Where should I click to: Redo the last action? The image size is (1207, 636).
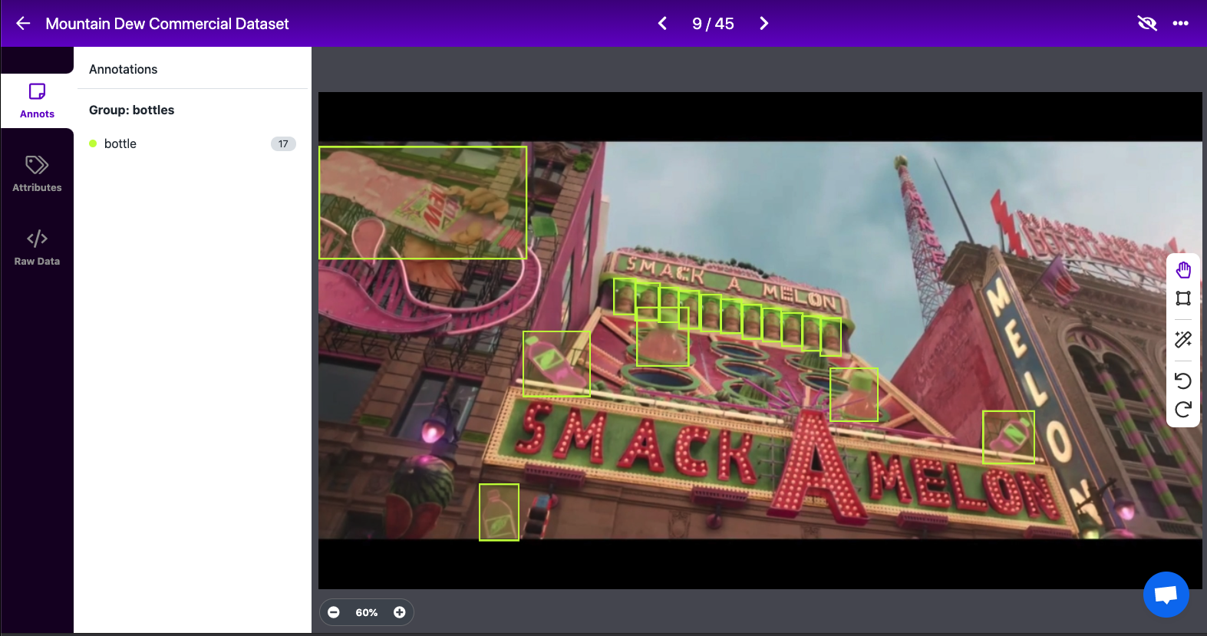point(1183,409)
